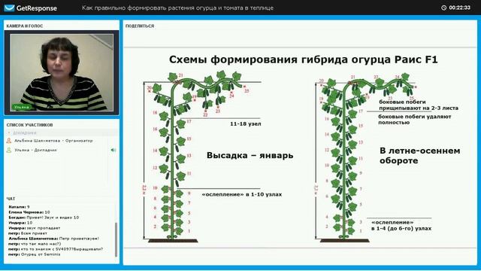The width and height of the screenshot is (481, 271).
Task: Click chat message from Елена Чернова
Action: (29, 212)
